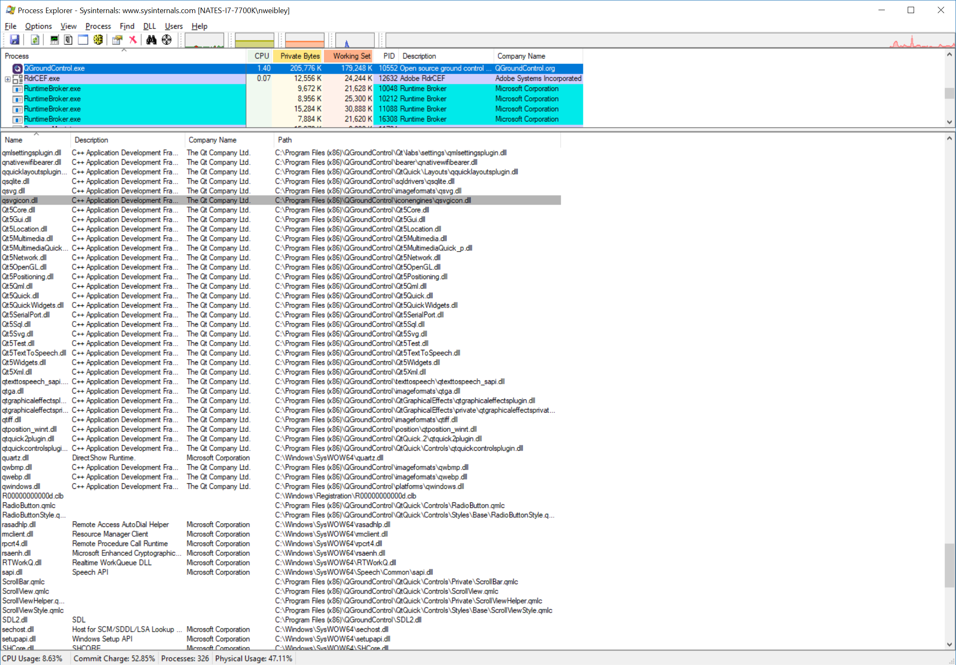Kill the selected process with red X
Viewport: 956px width, 665px height.
pos(133,39)
